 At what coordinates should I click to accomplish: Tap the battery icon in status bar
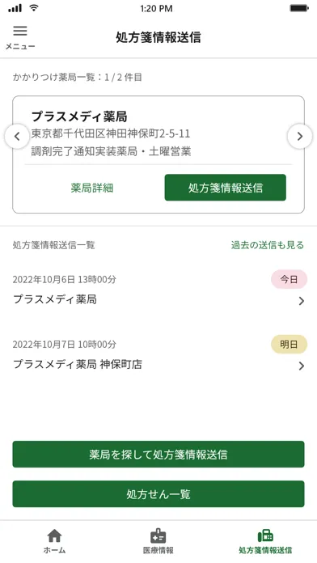299,8
